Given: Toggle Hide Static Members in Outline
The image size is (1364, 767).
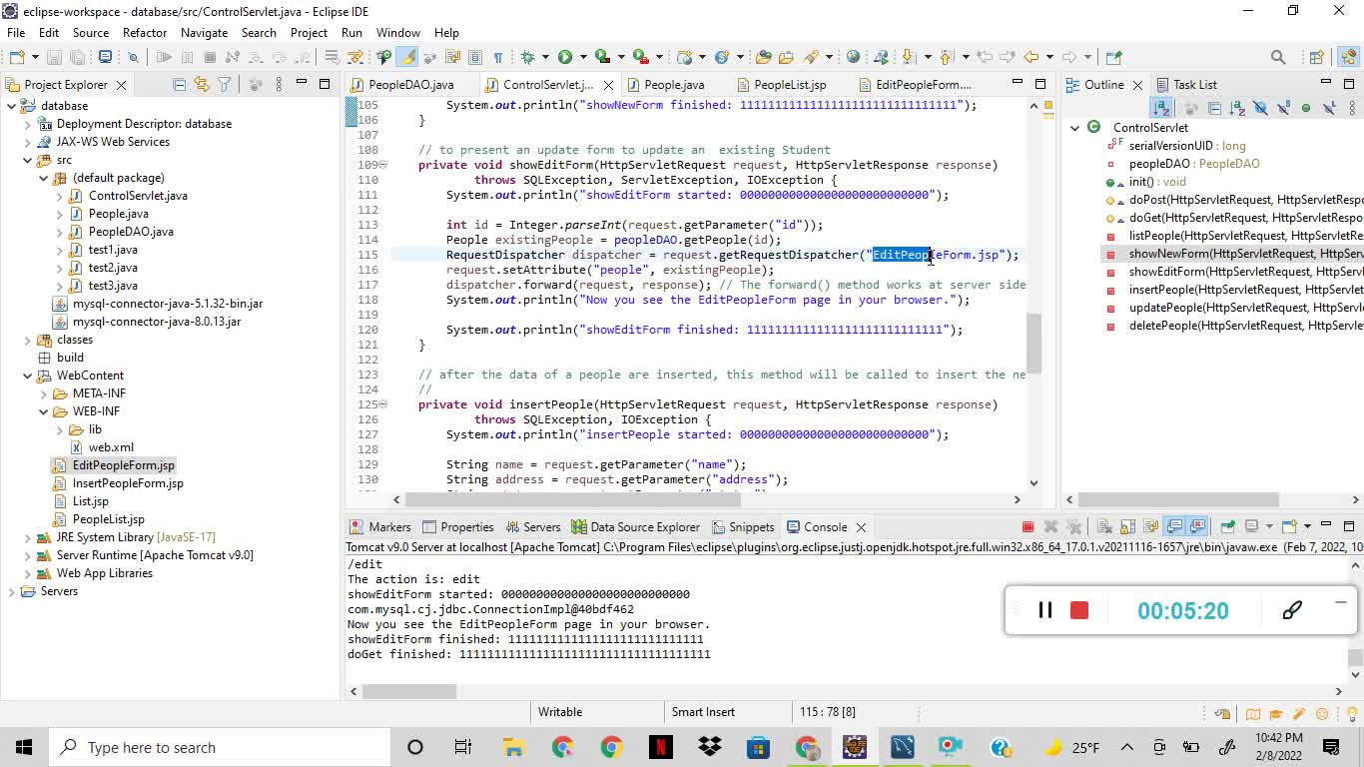Looking at the screenshot, I should (1283, 108).
